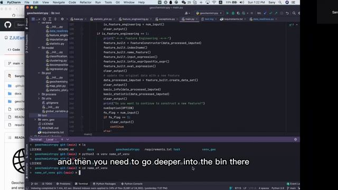Open the Project tool window stripe button

[x=27, y=23]
